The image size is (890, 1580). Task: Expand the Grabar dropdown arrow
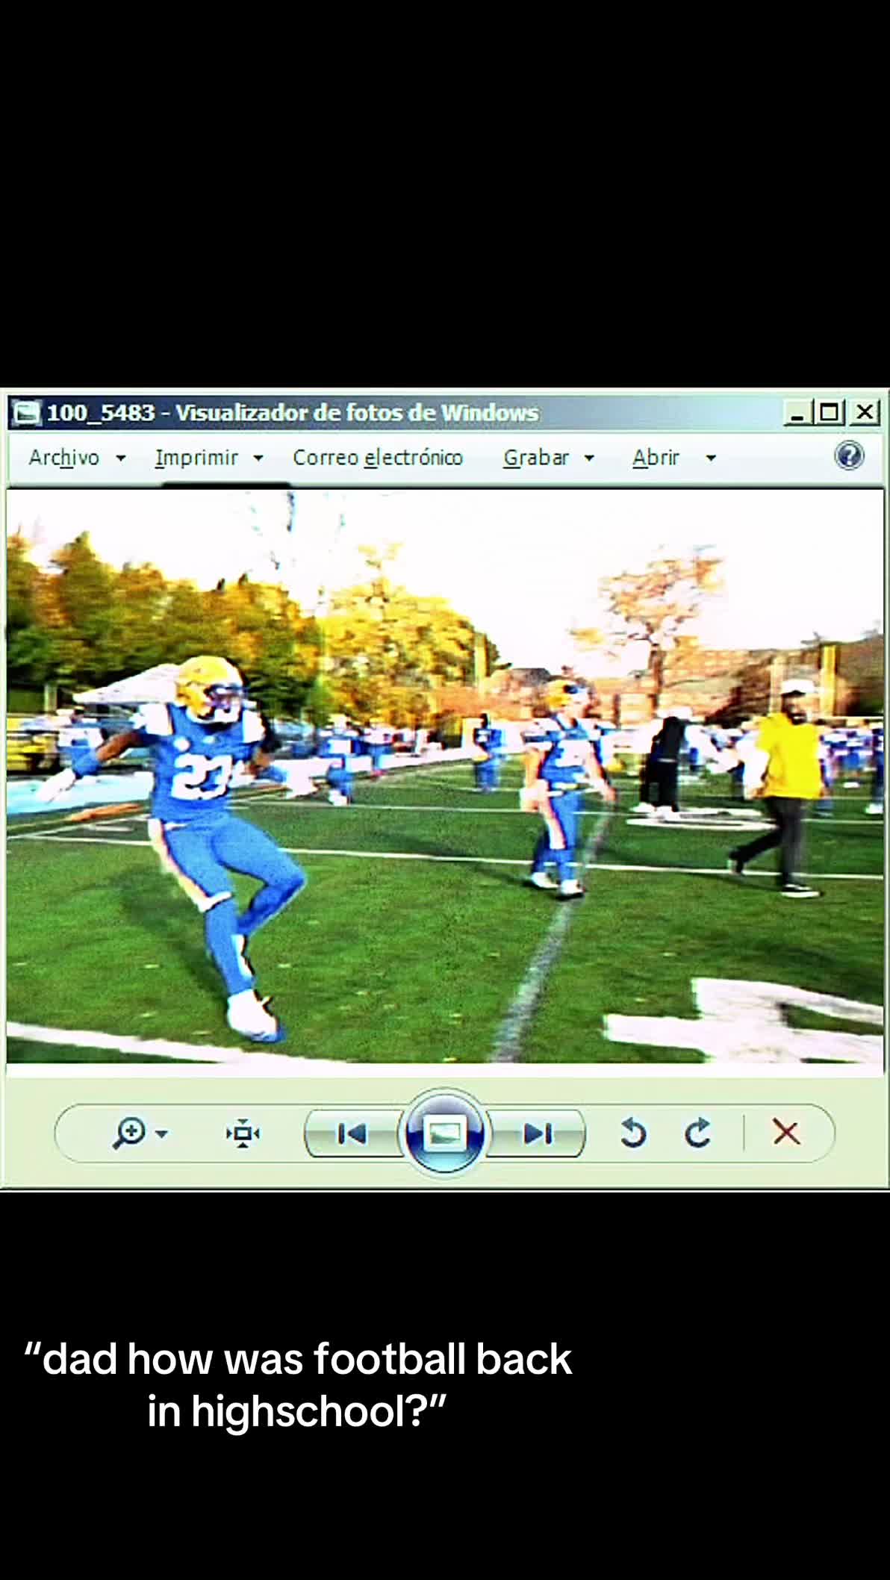coord(588,458)
